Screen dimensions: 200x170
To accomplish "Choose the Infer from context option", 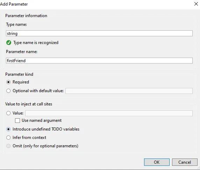I will (x=8, y=138).
